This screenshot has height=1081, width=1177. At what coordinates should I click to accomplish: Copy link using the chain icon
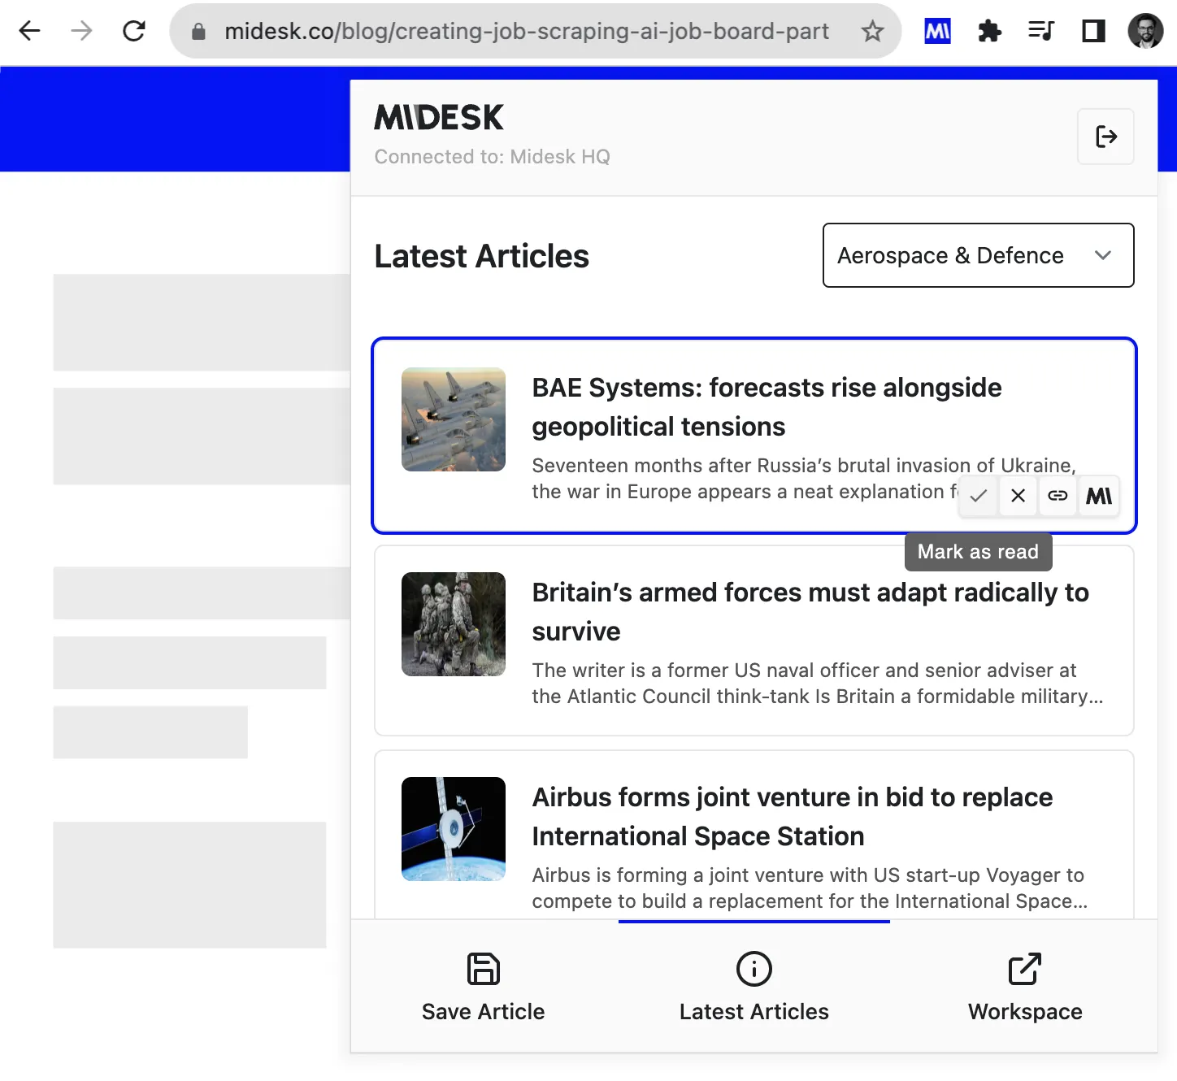click(1058, 496)
